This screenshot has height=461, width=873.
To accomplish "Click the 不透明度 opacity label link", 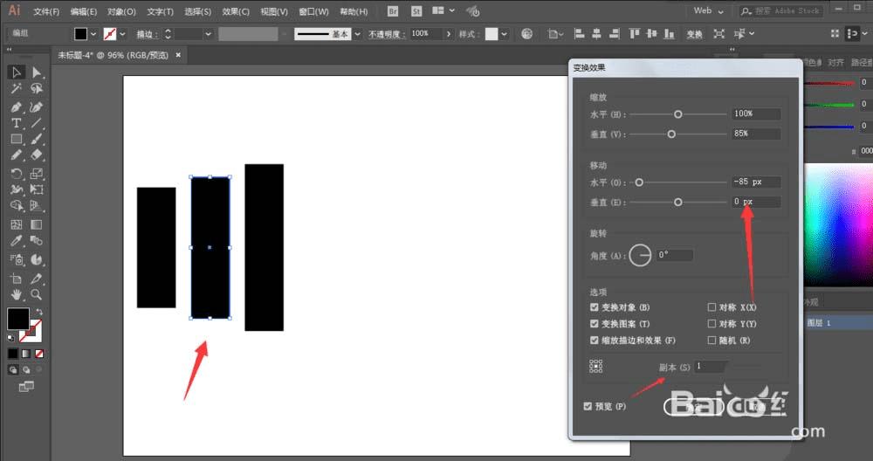I will 385,35.
